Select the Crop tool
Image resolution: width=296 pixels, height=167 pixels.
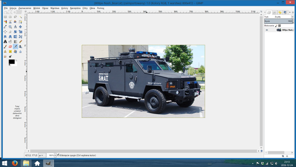pyautogui.click(x=10, y=32)
